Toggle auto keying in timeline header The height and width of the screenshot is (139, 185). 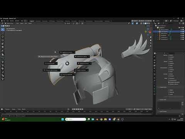69,109
